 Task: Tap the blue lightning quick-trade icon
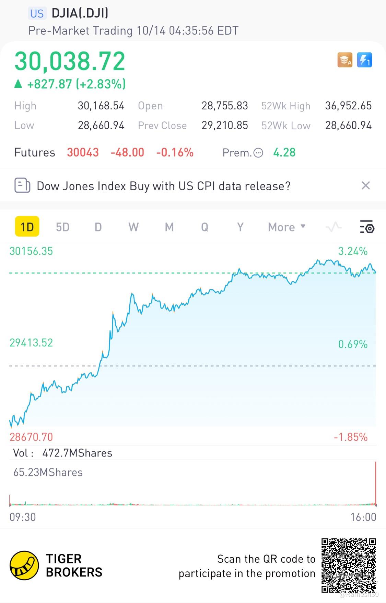[364, 60]
